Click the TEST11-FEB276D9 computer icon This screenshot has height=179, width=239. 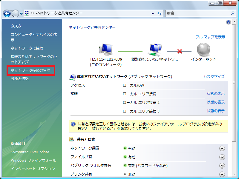point(105,50)
